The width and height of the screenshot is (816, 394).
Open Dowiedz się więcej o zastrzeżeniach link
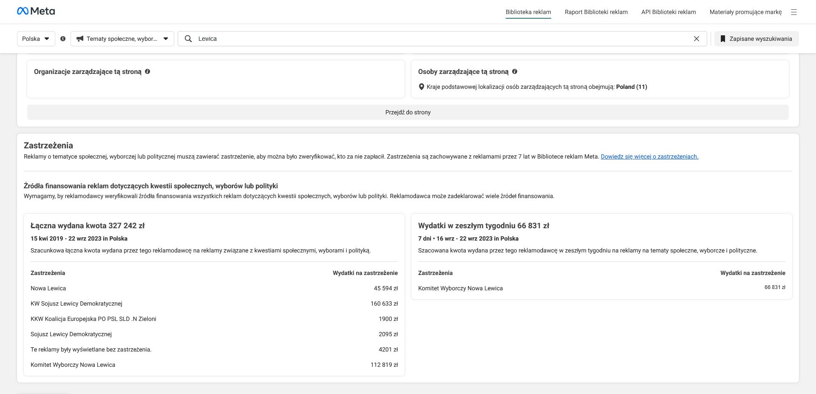[649, 156]
